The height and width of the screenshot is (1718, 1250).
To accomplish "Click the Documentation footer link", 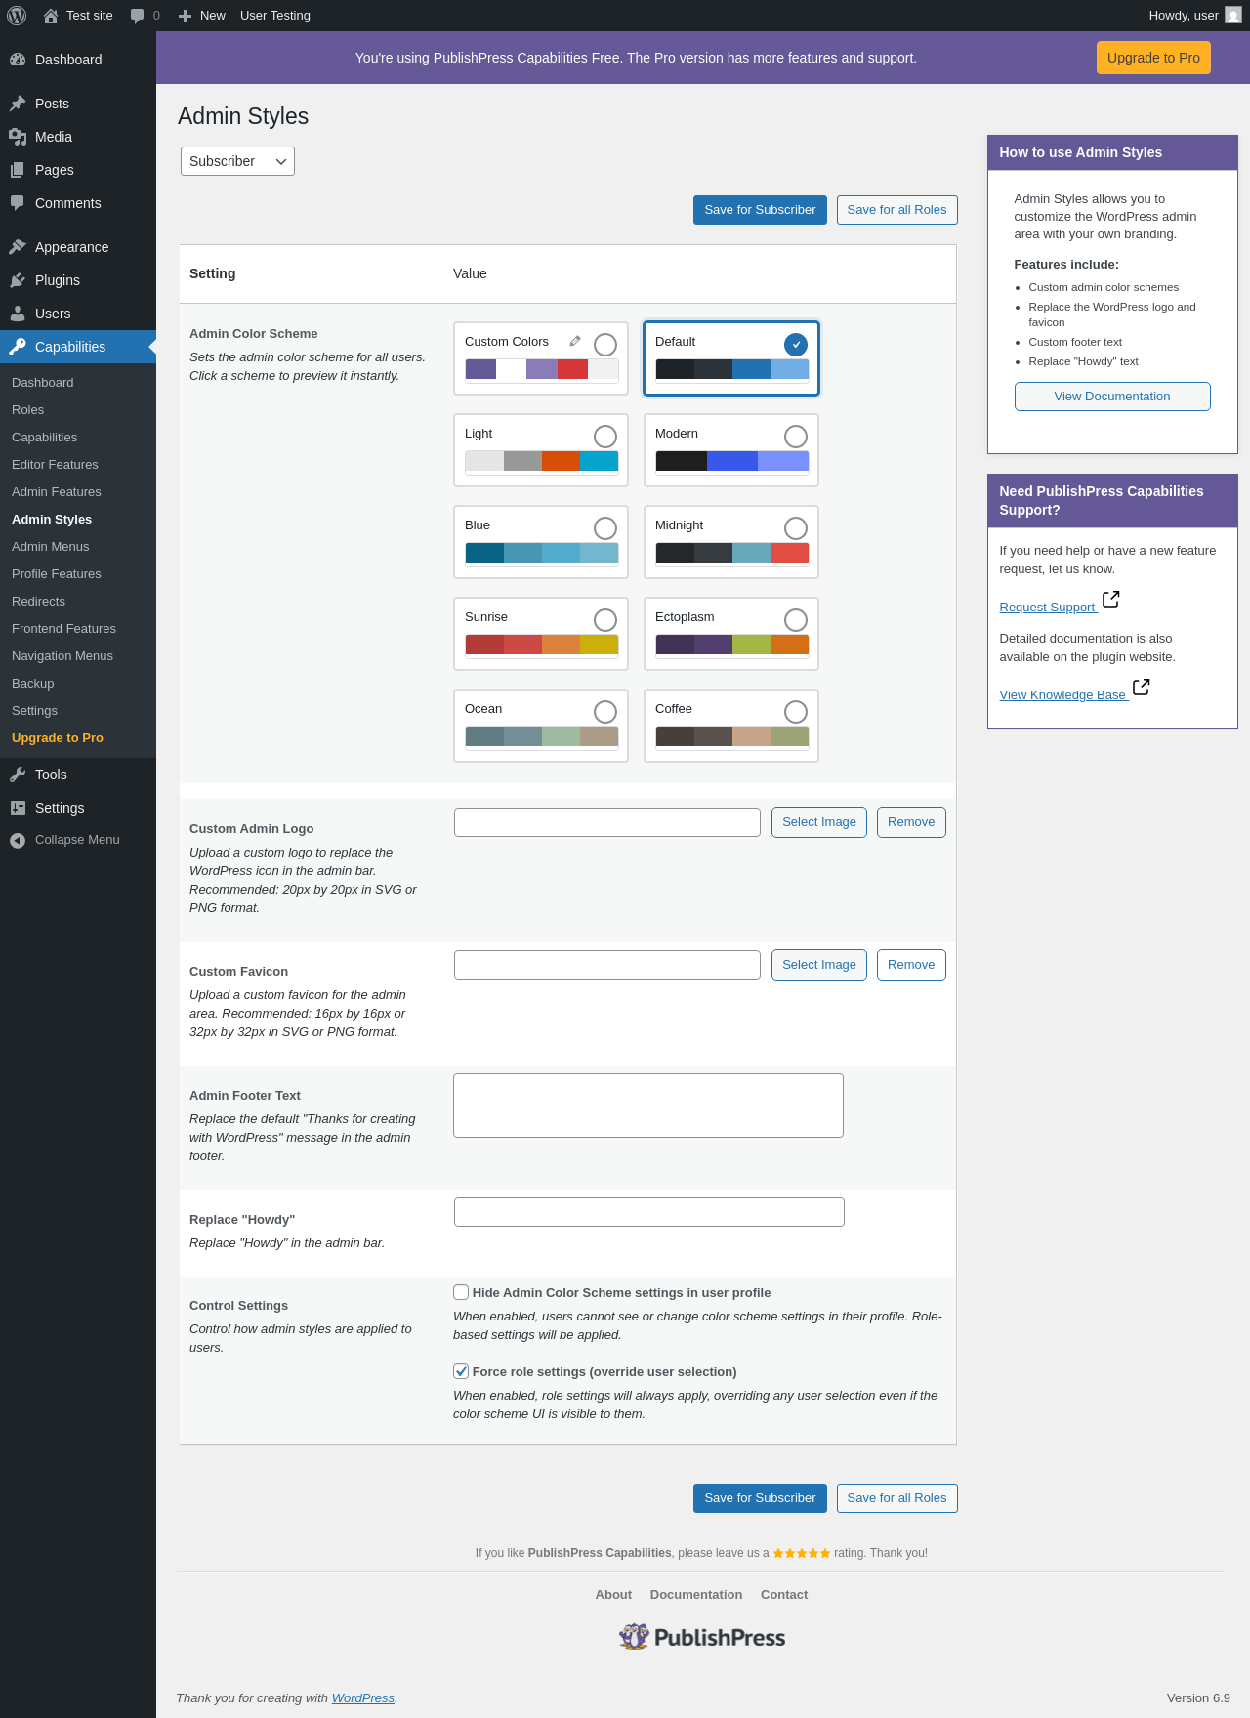I will tap(696, 1595).
